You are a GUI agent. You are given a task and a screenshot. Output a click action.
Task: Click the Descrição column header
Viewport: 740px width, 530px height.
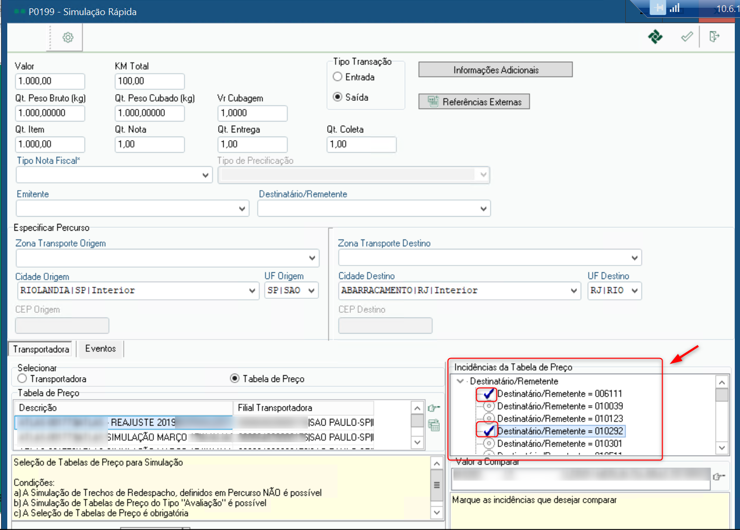(x=124, y=408)
